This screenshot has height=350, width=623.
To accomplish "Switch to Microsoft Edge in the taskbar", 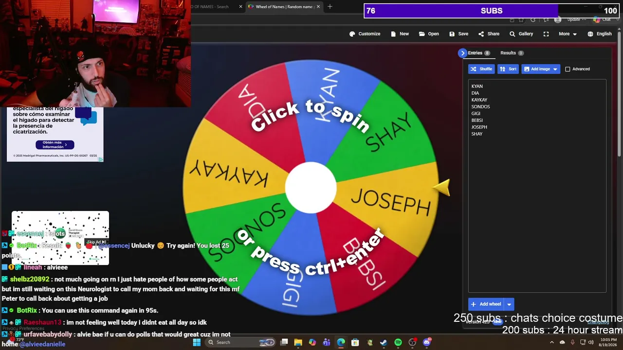I will [x=341, y=342].
